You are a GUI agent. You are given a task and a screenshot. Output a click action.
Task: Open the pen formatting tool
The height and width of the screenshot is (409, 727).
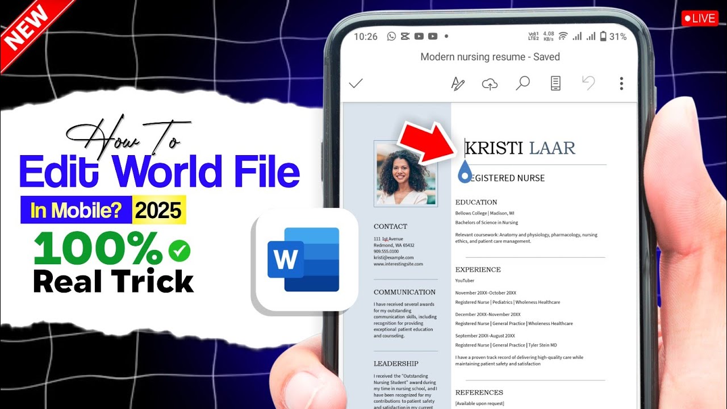(458, 84)
